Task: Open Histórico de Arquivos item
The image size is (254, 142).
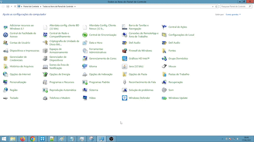Action: point(22,66)
